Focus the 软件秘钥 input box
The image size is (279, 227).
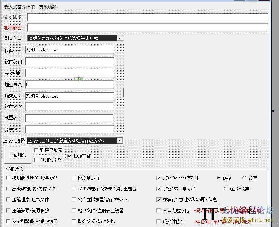pyautogui.click(x=69, y=61)
